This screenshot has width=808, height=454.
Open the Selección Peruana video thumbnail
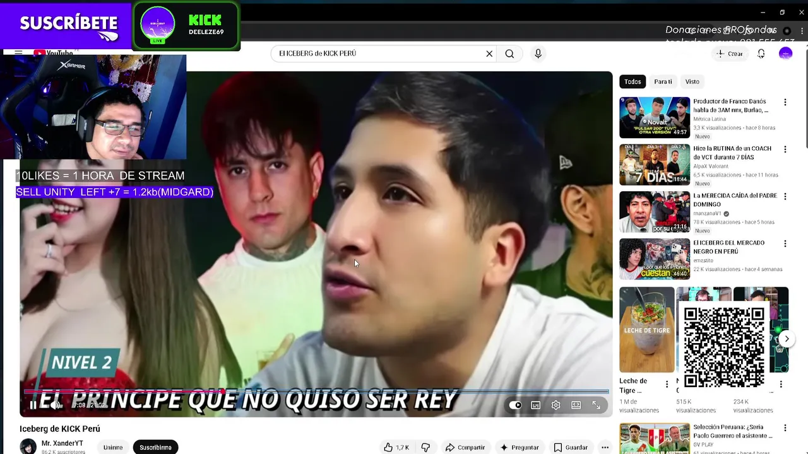pos(655,439)
